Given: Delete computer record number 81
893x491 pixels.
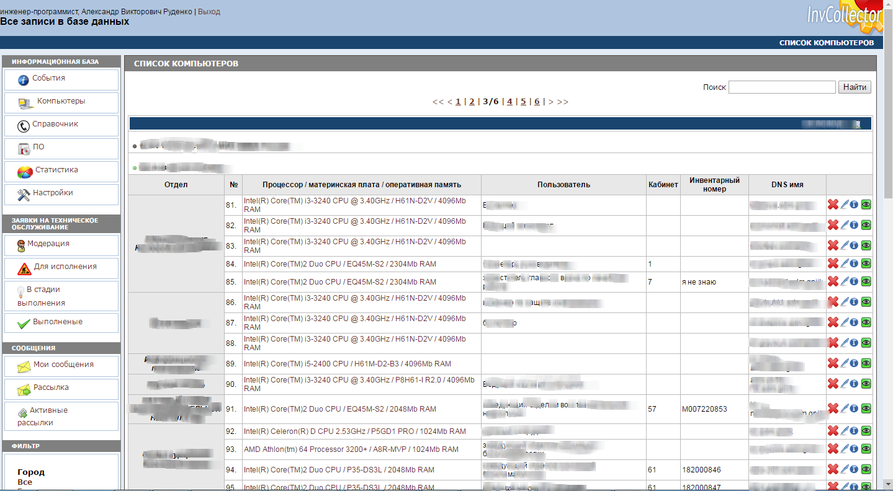Looking at the screenshot, I should 833,205.
